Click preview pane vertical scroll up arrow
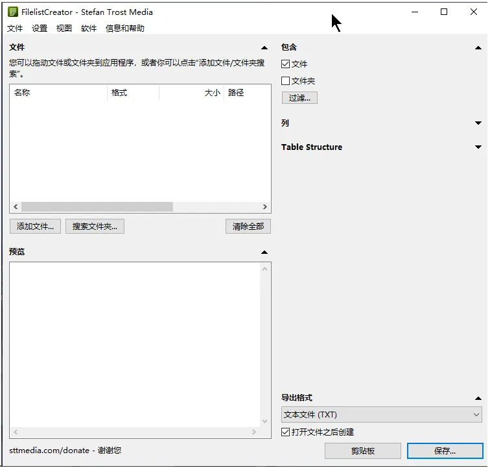Image resolution: width=490 pixels, height=470 pixels. coord(264,269)
